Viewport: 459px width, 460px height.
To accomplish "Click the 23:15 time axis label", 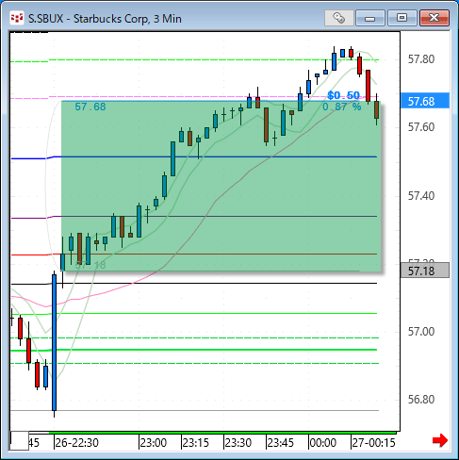I will point(195,443).
